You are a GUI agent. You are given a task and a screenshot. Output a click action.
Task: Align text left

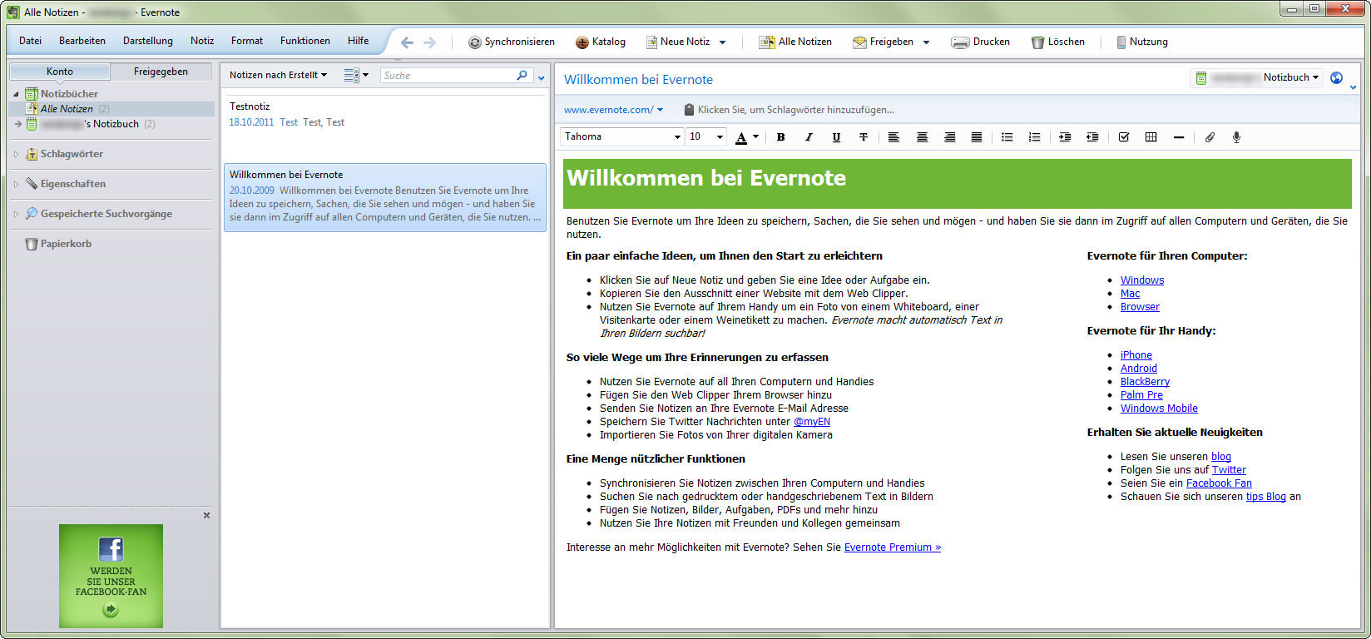894,137
